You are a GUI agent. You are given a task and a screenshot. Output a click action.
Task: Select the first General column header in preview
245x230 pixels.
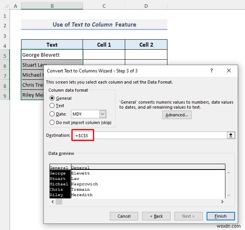click(x=60, y=167)
